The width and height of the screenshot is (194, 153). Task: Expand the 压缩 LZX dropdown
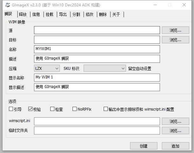(47, 68)
